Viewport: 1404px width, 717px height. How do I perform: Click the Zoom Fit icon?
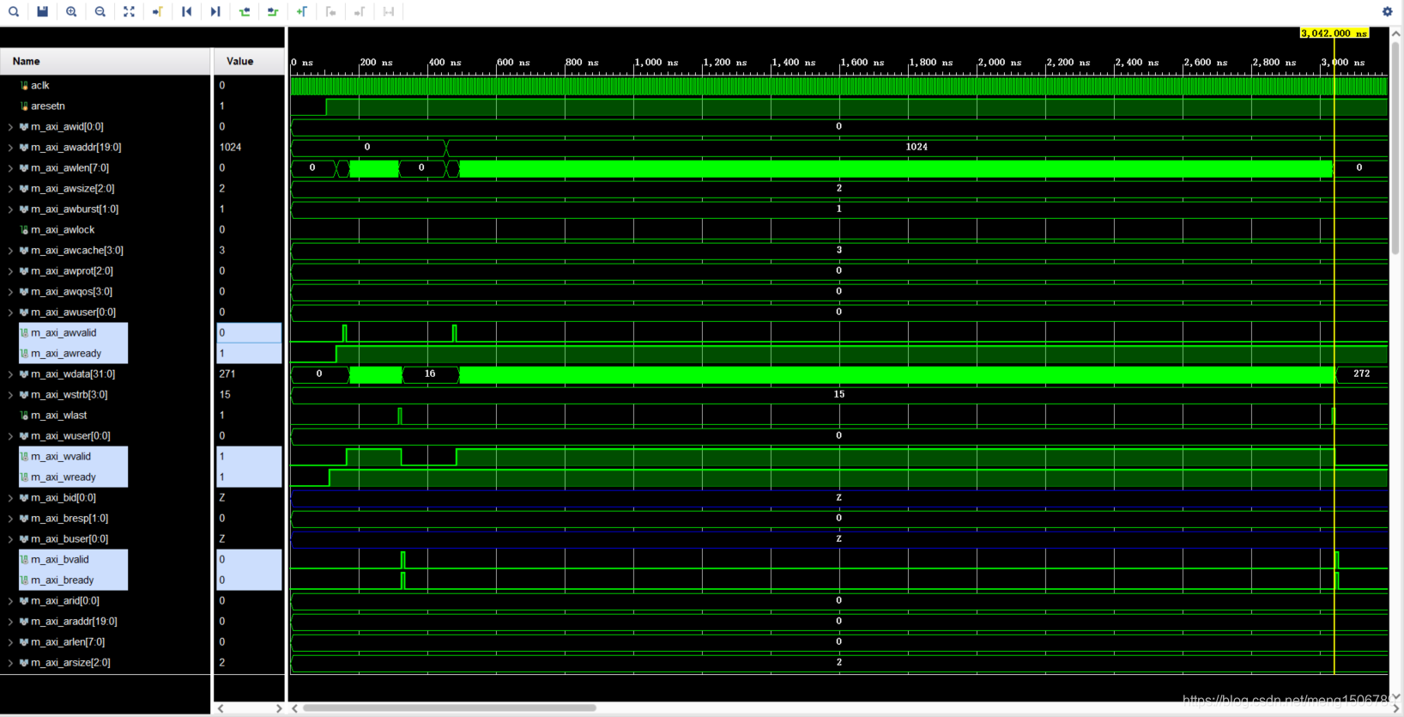[x=129, y=12]
